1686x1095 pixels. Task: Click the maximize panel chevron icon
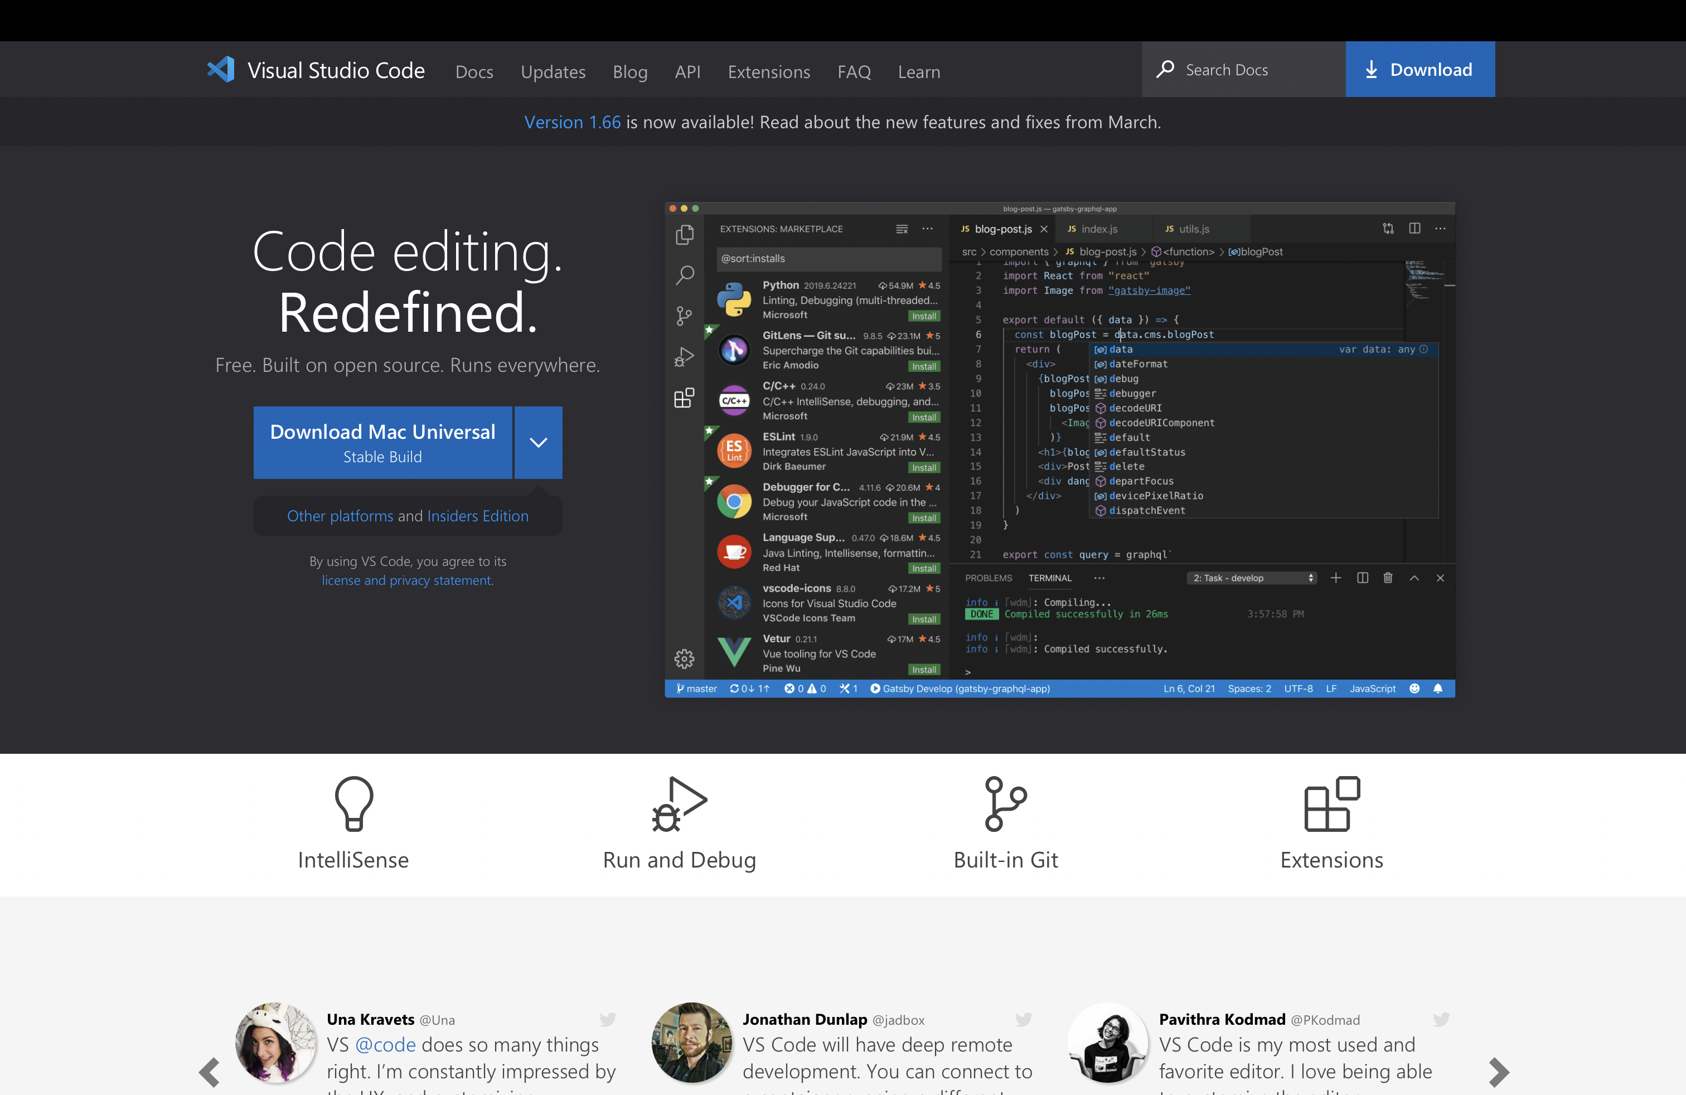(1414, 578)
